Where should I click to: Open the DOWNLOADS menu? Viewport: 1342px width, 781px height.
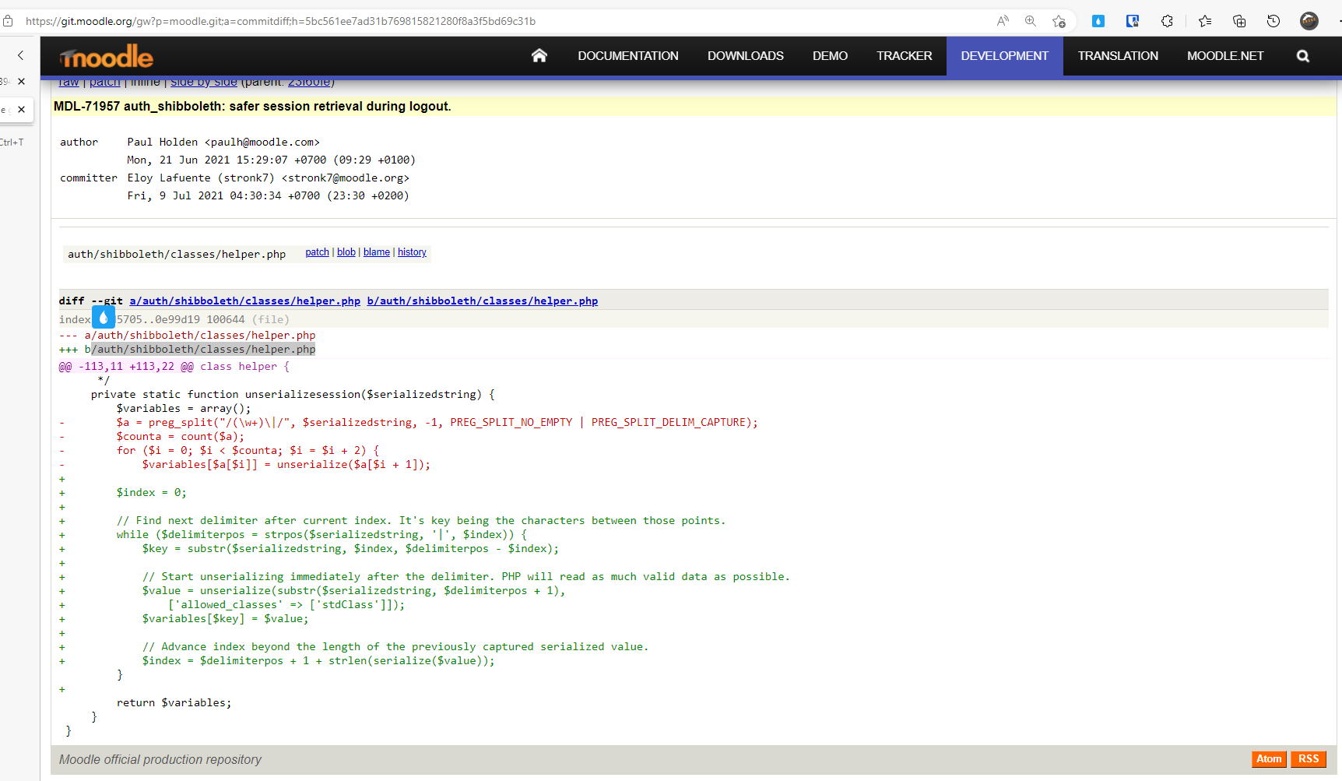pyautogui.click(x=746, y=56)
